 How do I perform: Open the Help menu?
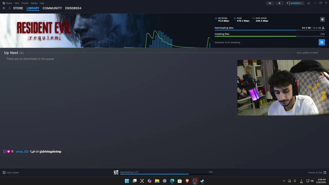point(42,3)
